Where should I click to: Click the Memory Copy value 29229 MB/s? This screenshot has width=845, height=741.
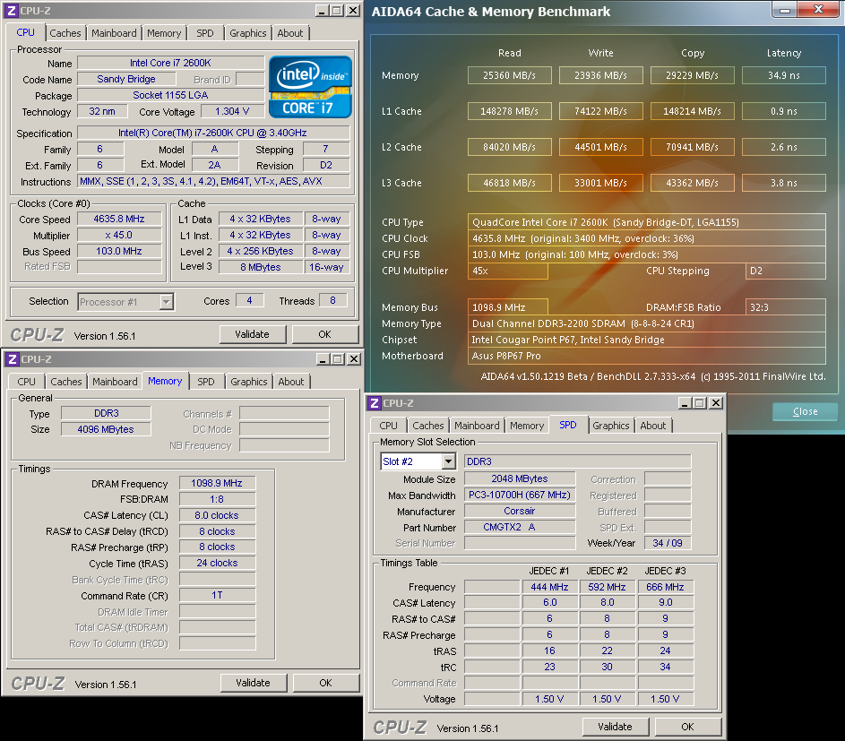point(693,75)
